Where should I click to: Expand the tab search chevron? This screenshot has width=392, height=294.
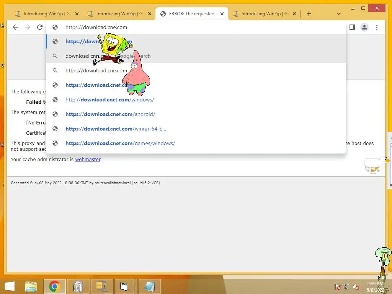point(338,14)
